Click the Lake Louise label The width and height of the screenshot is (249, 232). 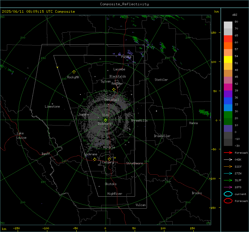pyautogui.click(x=21, y=135)
